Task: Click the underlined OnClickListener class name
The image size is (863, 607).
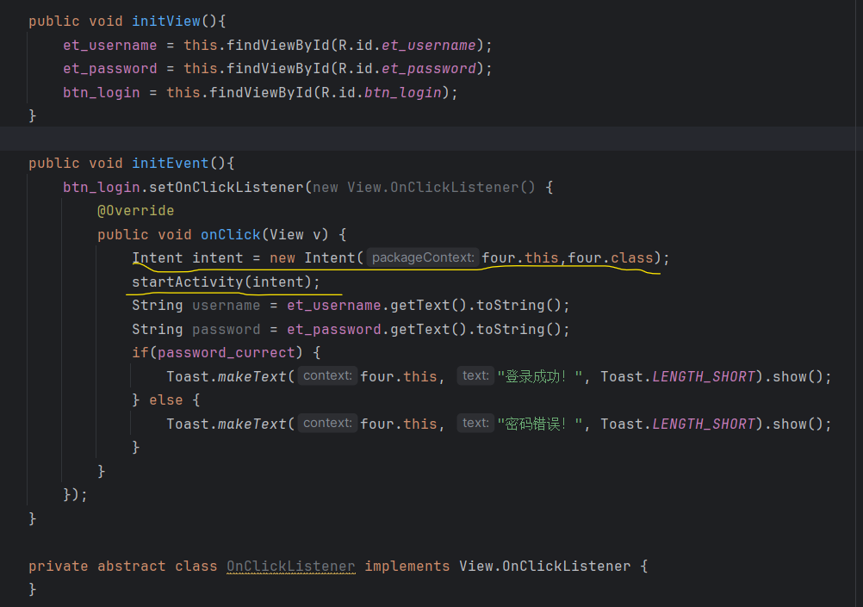Action: (290, 566)
